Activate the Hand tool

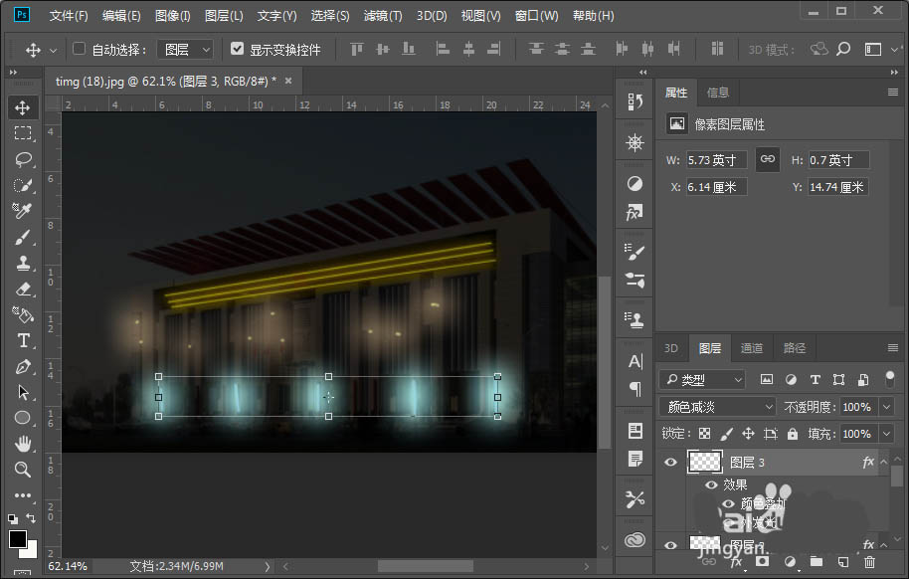[22, 444]
